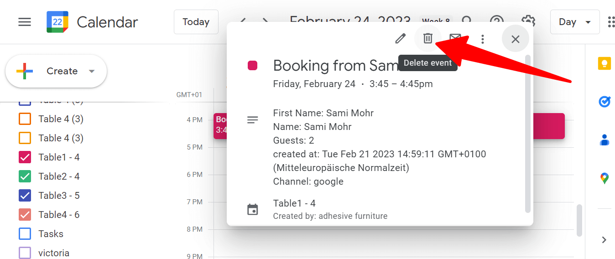The width and height of the screenshot is (615, 259).
Task: Click the event date and time text
Action: point(353,84)
